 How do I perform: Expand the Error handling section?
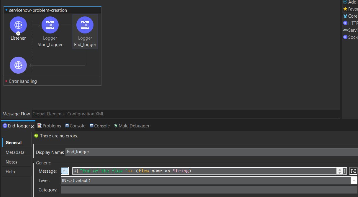(x=6, y=81)
